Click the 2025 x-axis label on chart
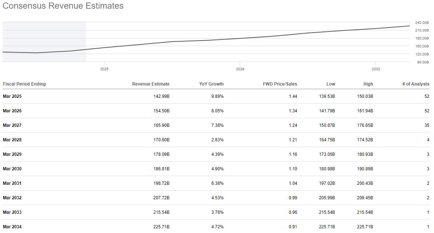The width and height of the screenshot is (434, 233). (x=104, y=68)
